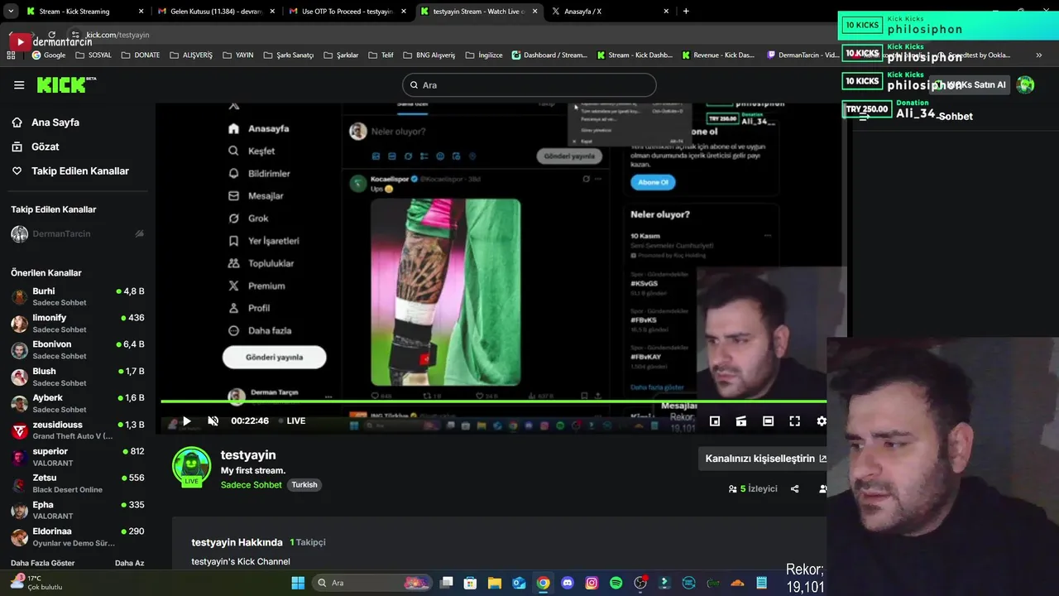Open Ebonivon recommended channel
Screen dimensions: 1059x596
(78, 349)
